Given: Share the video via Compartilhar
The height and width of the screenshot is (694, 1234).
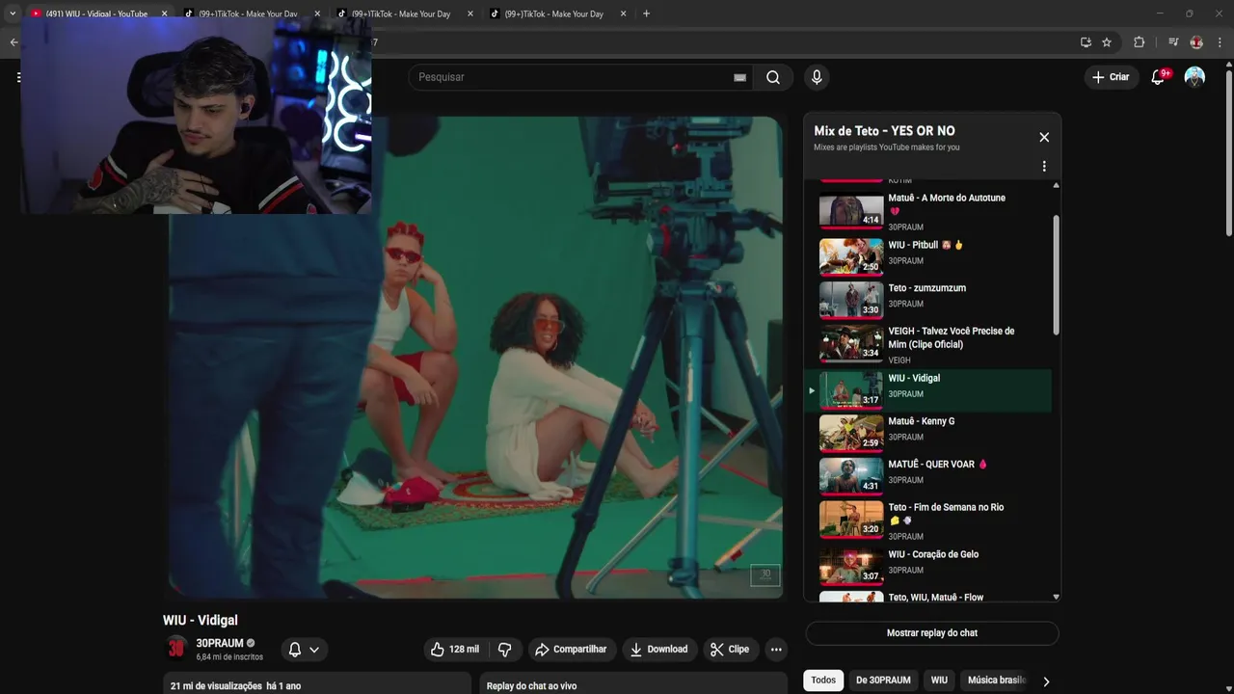Looking at the screenshot, I should pos(571,650).
